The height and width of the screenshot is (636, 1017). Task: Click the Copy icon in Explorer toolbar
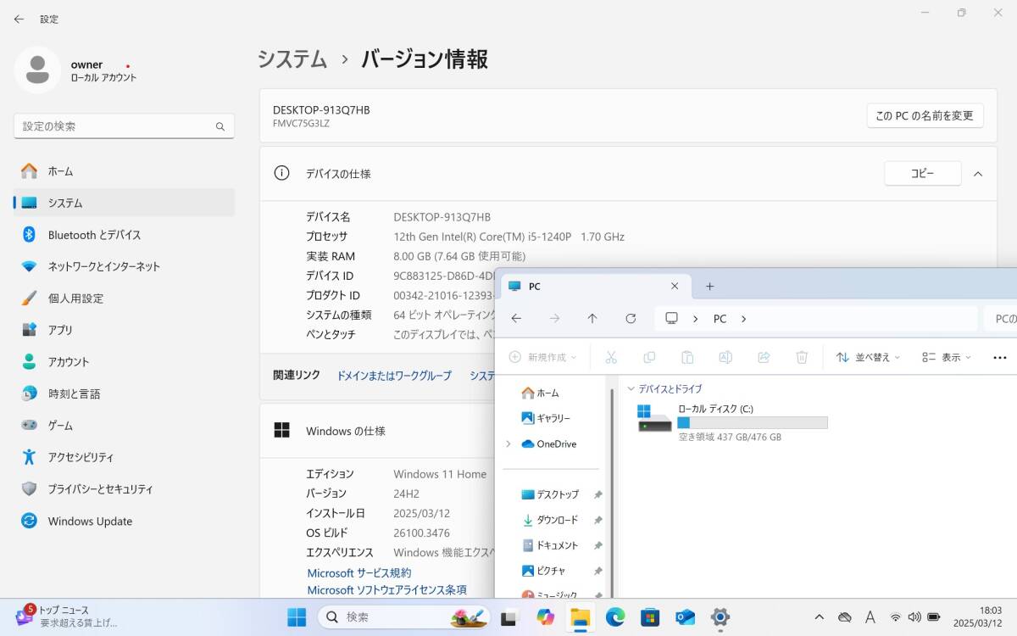[x=649, y=358]
